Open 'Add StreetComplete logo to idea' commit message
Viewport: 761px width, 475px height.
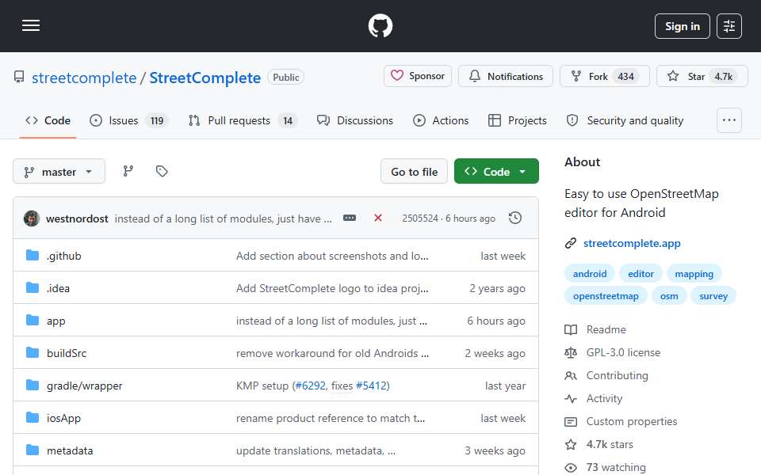332,288
